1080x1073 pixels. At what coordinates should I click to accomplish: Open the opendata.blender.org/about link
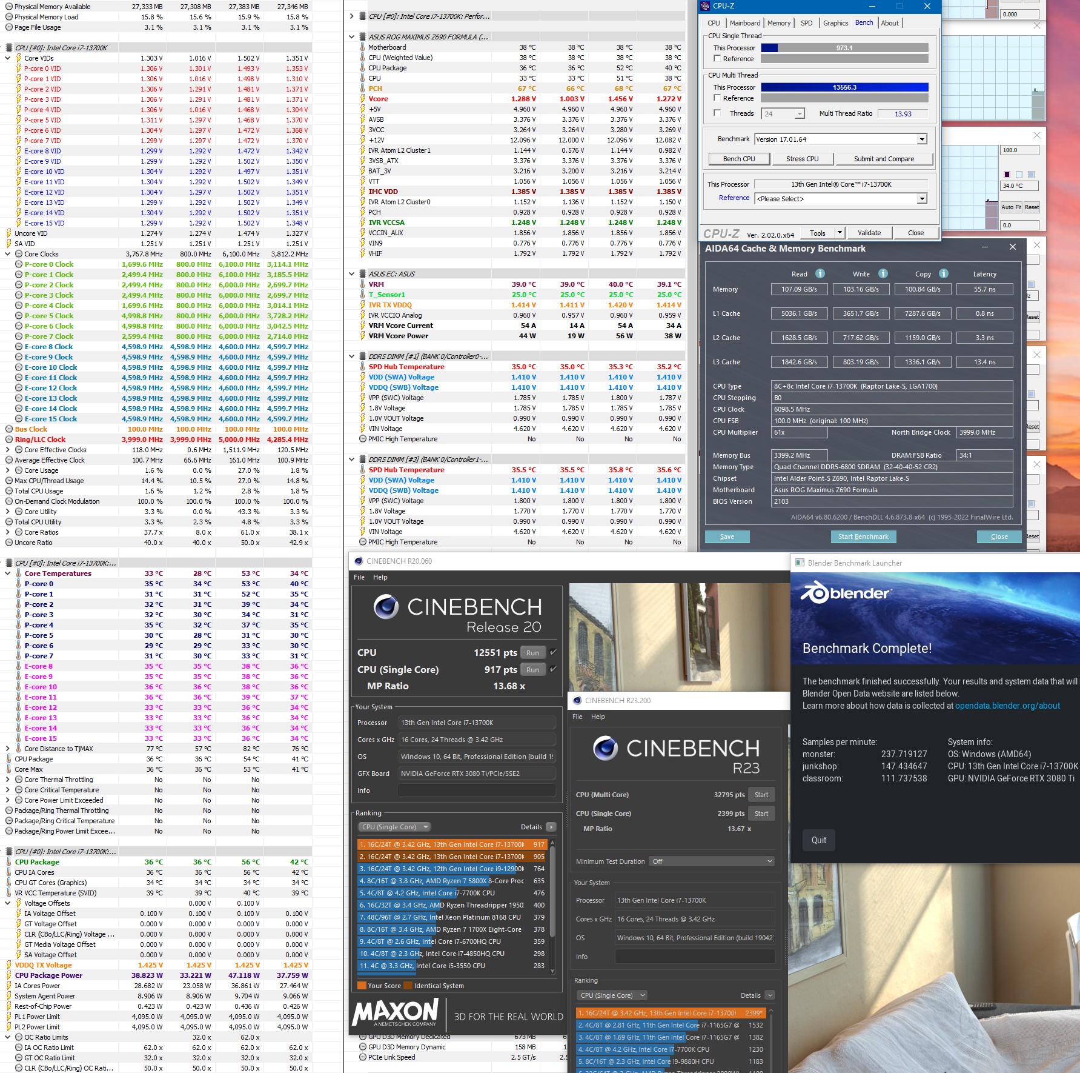(x=1007, y=706)
